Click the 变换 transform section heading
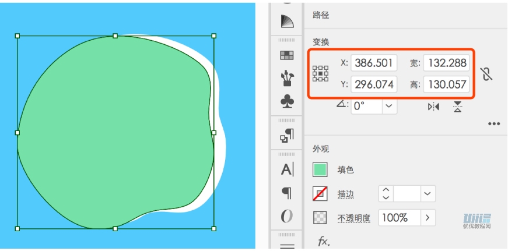508x251 pixels. click(x=321, y=42)
